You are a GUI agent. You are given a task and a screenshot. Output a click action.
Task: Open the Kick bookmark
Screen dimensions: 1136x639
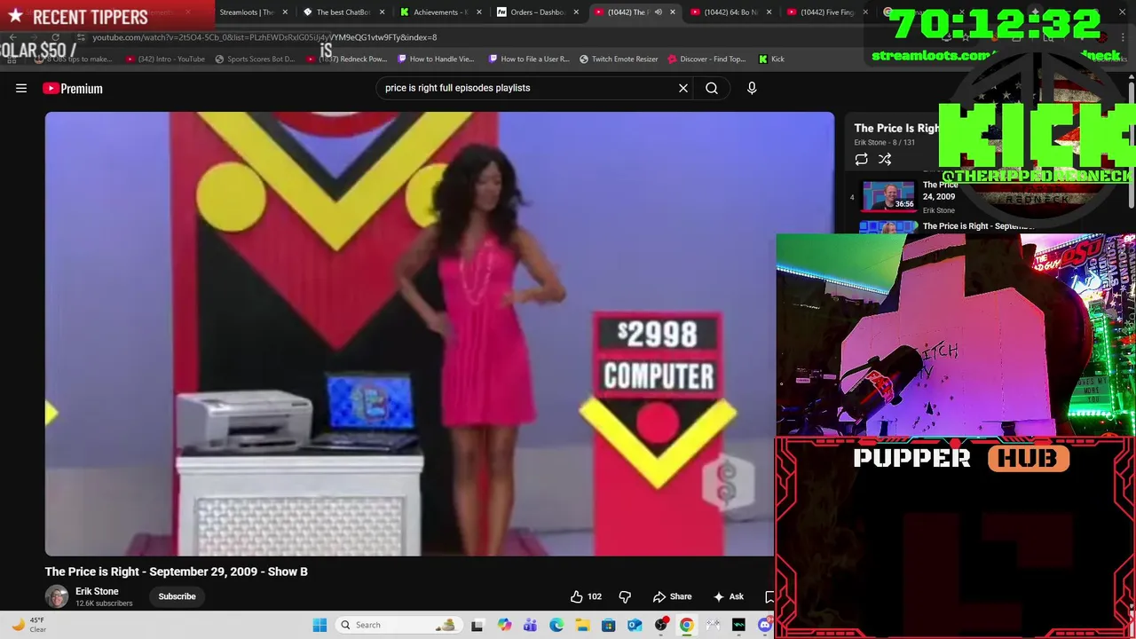click(771, 59)
